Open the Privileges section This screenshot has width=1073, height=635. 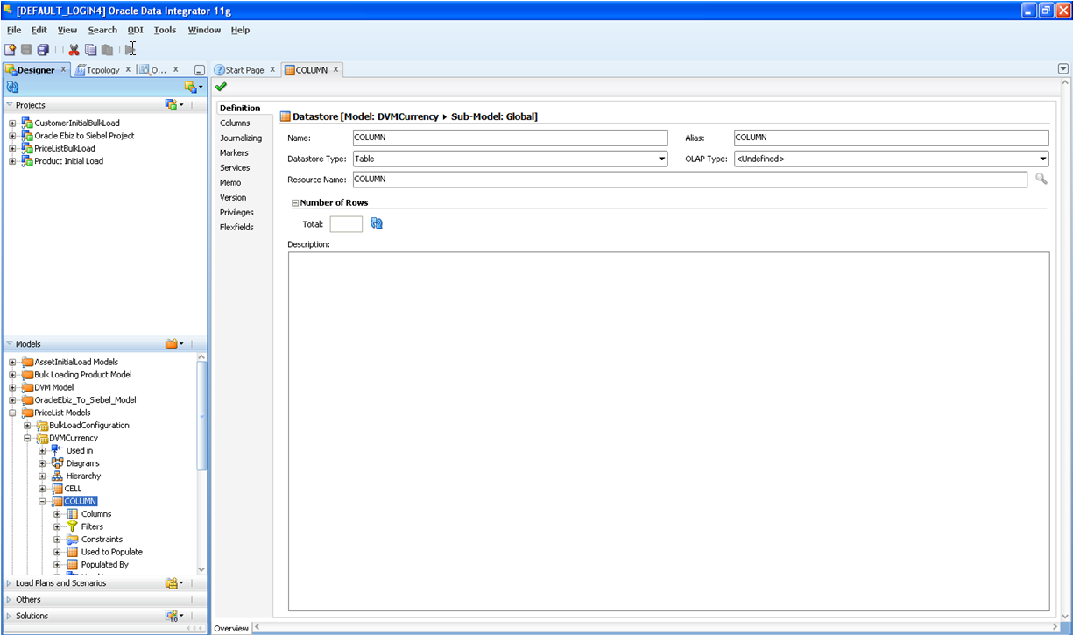tap(236, 213)
